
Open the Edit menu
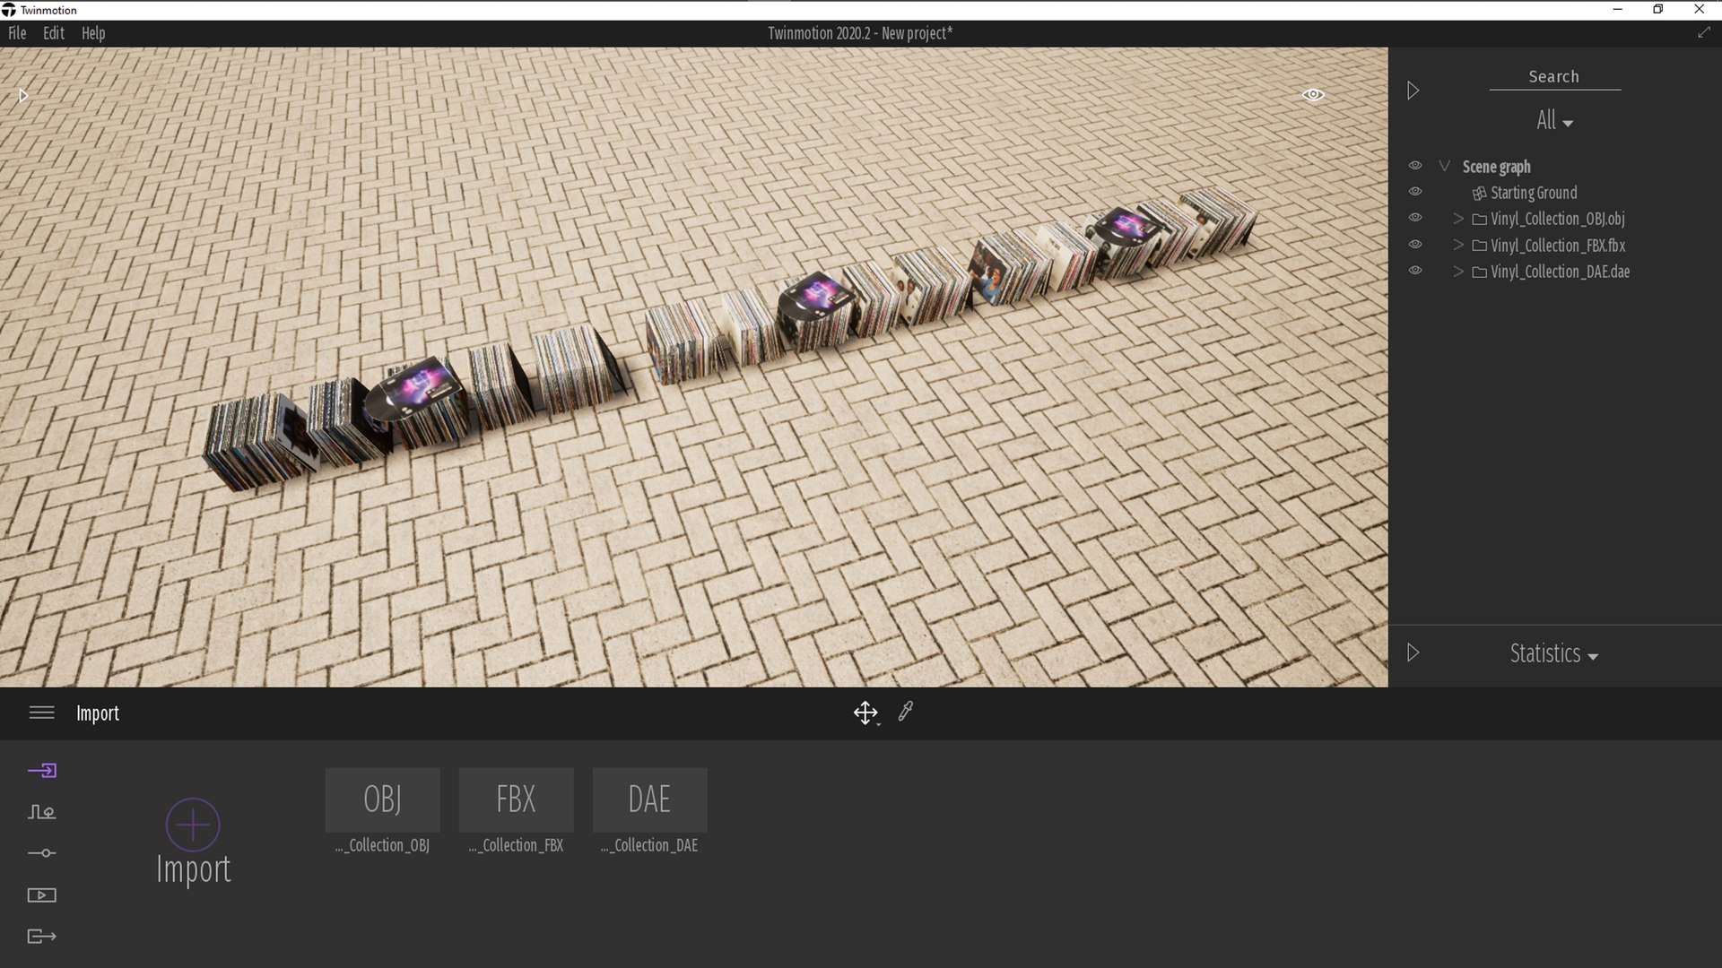pos(54,33)
